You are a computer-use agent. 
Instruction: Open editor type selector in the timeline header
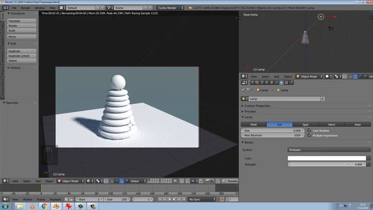(x=6, y=199)
